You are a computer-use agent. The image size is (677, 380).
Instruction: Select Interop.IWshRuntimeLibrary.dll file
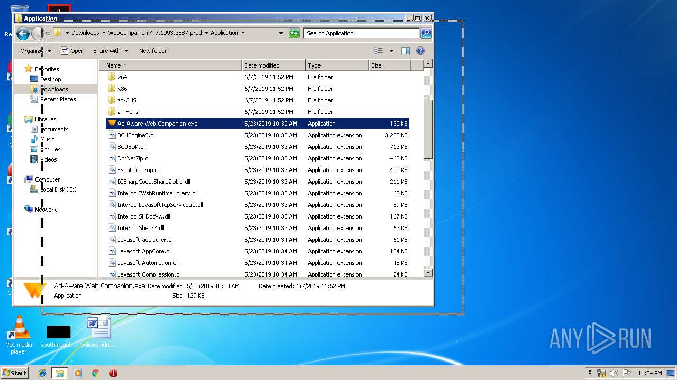click(258, 193)
